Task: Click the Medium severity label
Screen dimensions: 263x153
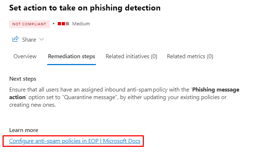Action: coord(81,24)
